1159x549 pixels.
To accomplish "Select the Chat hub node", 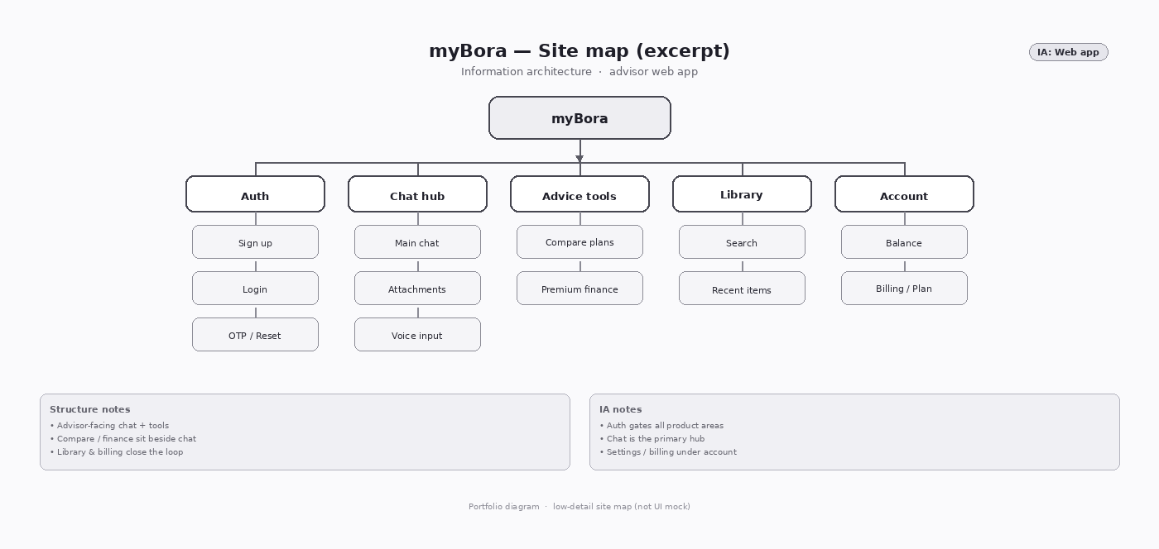I will point(417,194).
